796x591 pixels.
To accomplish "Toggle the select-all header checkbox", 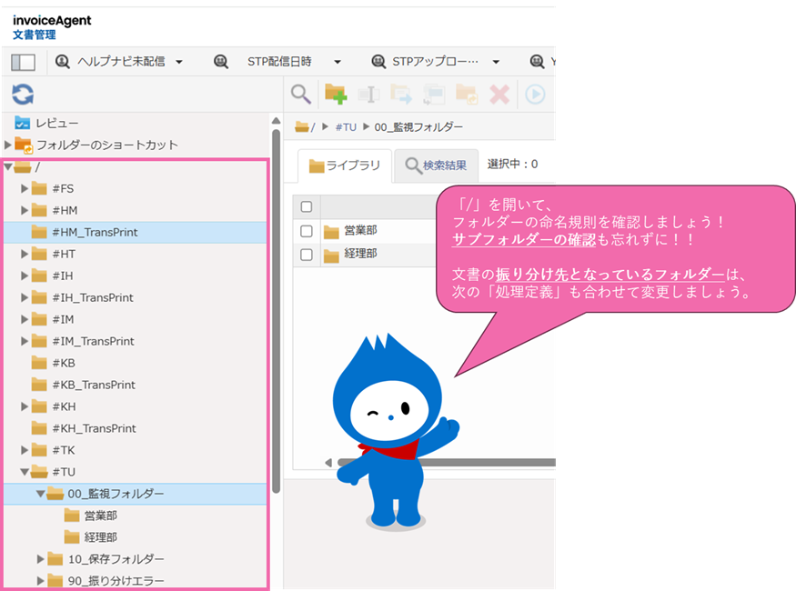I will [307, 206].
